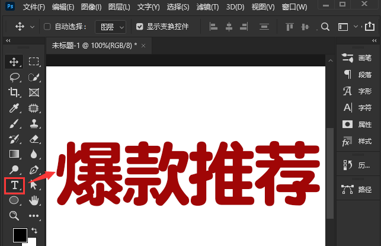Image resolution: width=381 pixels, height=246 pixels.
Task: Open the 画笔 panel
Action: pos(357,58)
